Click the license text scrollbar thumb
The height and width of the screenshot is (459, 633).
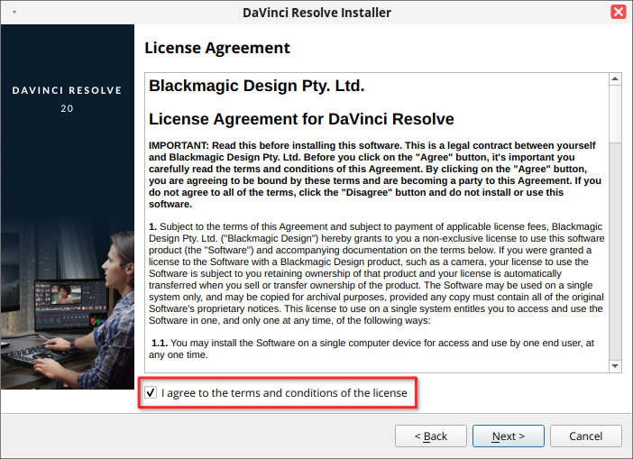point(615,115)
